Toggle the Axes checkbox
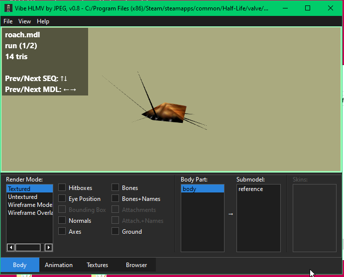The width and height of the screenshot is (344, 277). coord(62,231)
